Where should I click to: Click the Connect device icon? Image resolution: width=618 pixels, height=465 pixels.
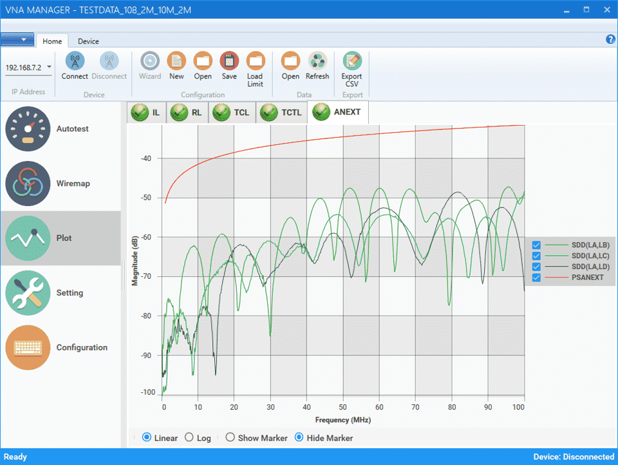pos(75,62)
